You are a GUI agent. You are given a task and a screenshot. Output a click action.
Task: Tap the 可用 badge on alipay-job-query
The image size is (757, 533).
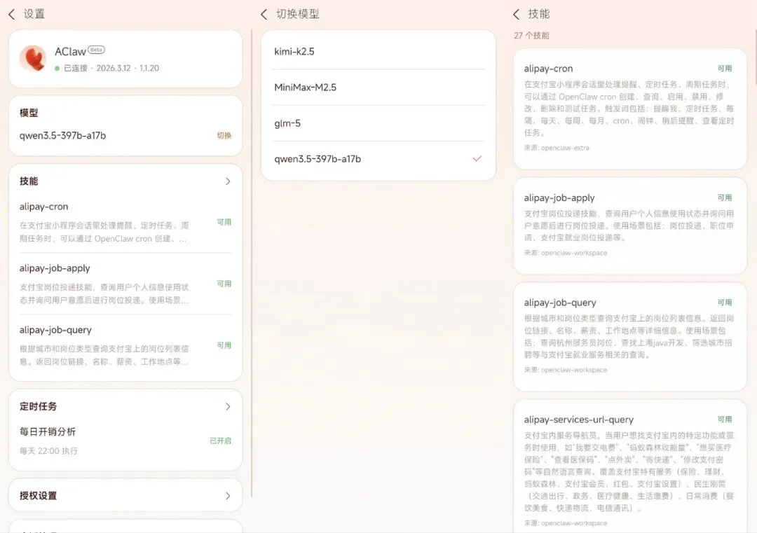click(725, 302)
